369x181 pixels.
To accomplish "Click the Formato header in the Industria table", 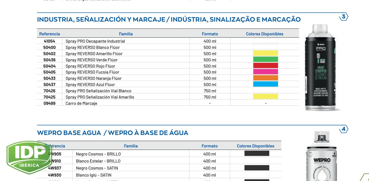I will (x=210, y=34).
